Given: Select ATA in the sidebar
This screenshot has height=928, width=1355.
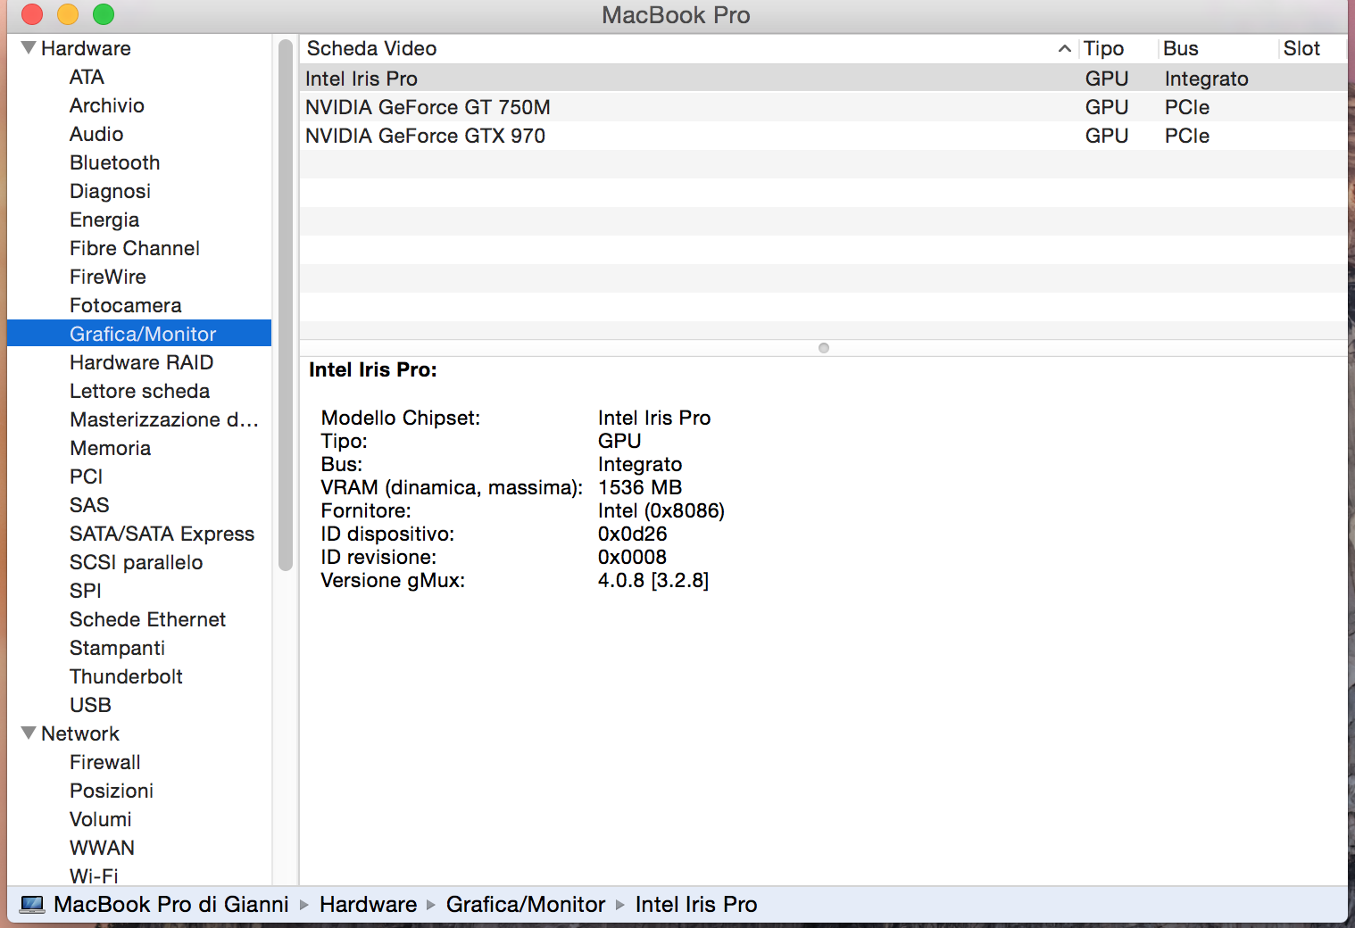Looking at the screenshot, I should click(x=87, y=77).
